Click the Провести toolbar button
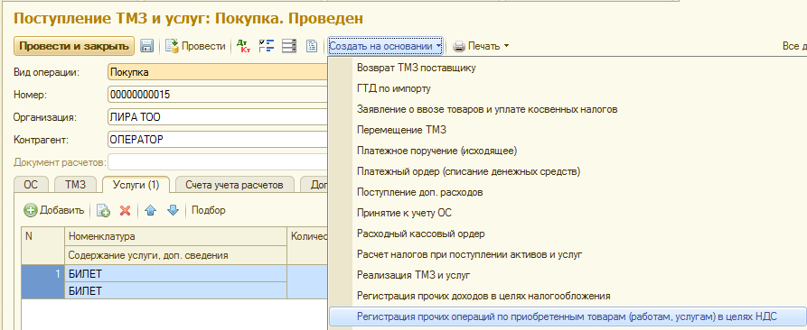 pos(195,46)
